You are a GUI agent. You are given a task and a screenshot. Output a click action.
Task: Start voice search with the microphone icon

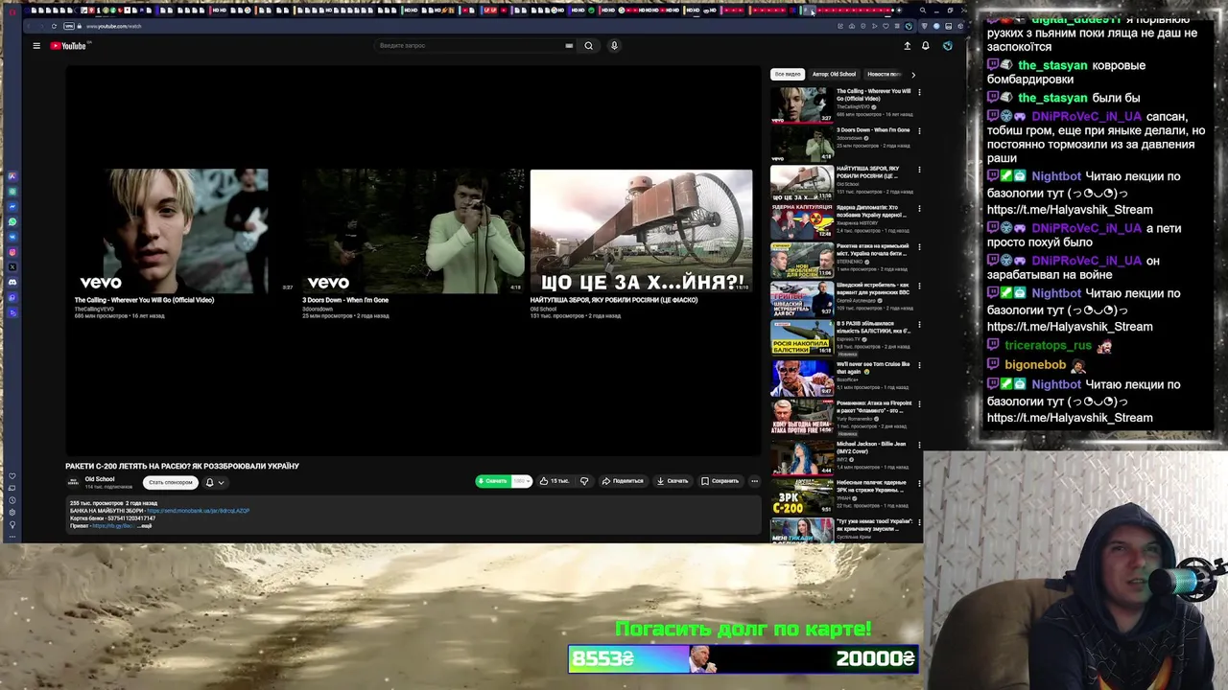coord(614,45)
